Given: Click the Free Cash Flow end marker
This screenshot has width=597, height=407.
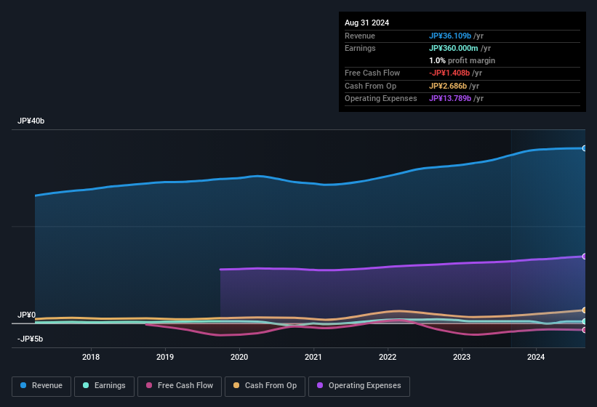Looking at the screenshot, I should 585,330.
